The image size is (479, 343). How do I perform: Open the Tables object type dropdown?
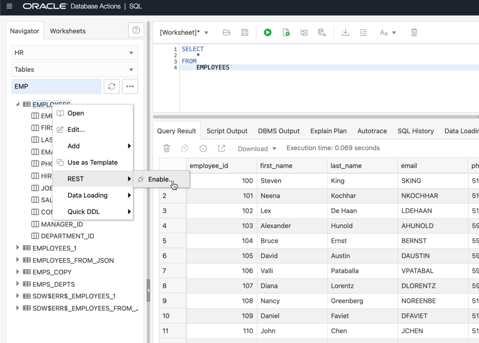coord(74,70)
